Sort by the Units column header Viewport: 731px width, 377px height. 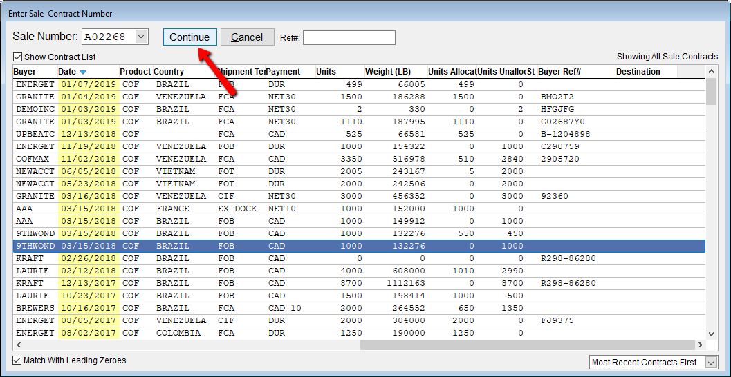340,72
